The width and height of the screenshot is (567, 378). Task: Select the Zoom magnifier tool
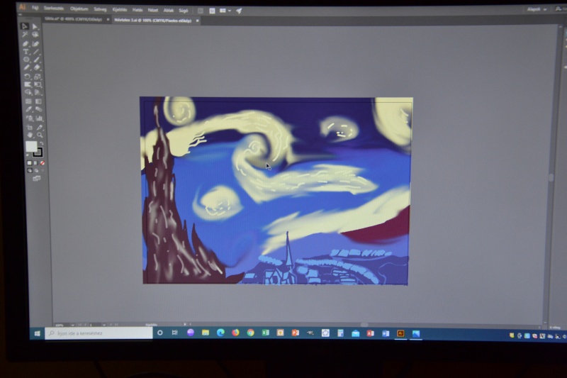tap(40, 135)
